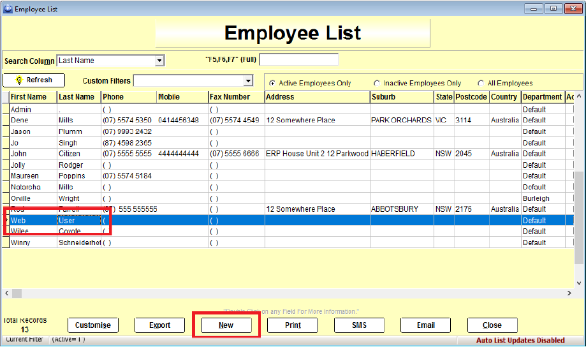Viewport: 586px width, 347px height.
Task: Select Plumm in the Last Name column
Action: pos(79,131)
